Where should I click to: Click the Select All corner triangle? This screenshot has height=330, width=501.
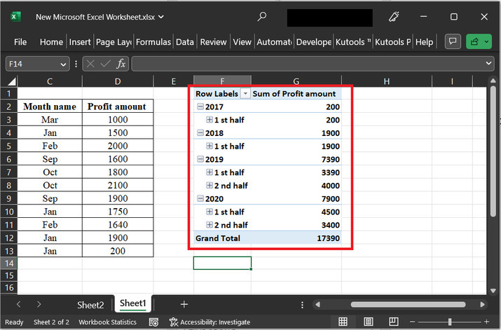coord(11,81)
